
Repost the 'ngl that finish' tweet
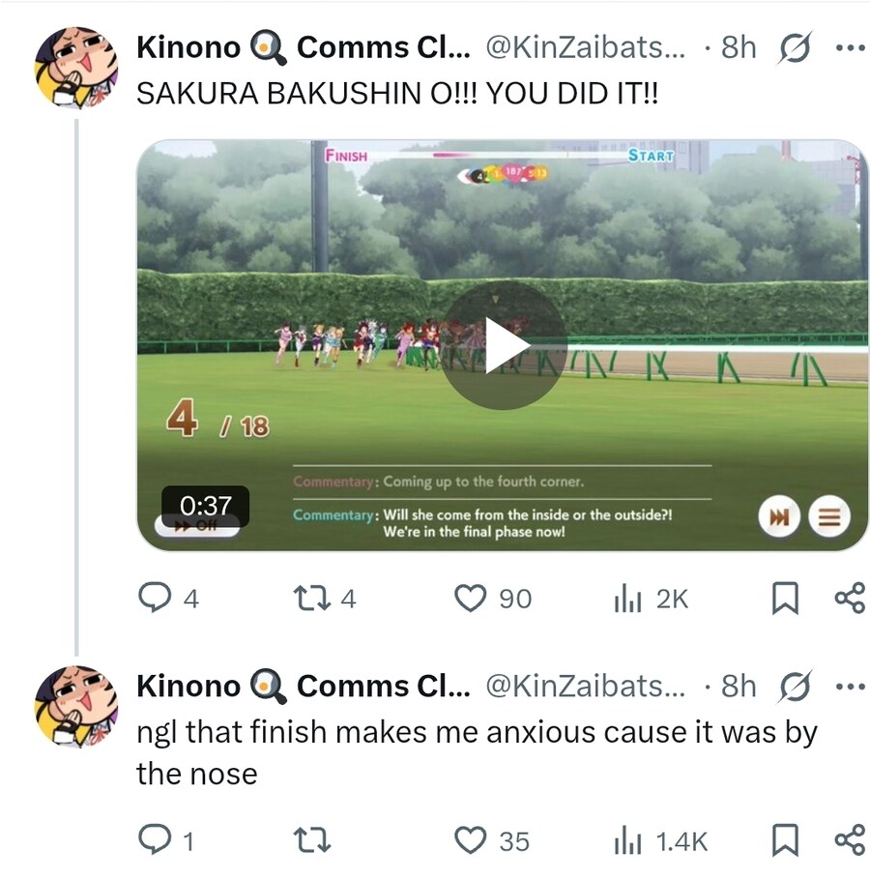(312, 840)
